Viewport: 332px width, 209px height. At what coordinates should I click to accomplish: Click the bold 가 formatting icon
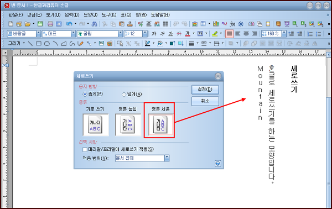pyautogui.click(x=154, y=34)
